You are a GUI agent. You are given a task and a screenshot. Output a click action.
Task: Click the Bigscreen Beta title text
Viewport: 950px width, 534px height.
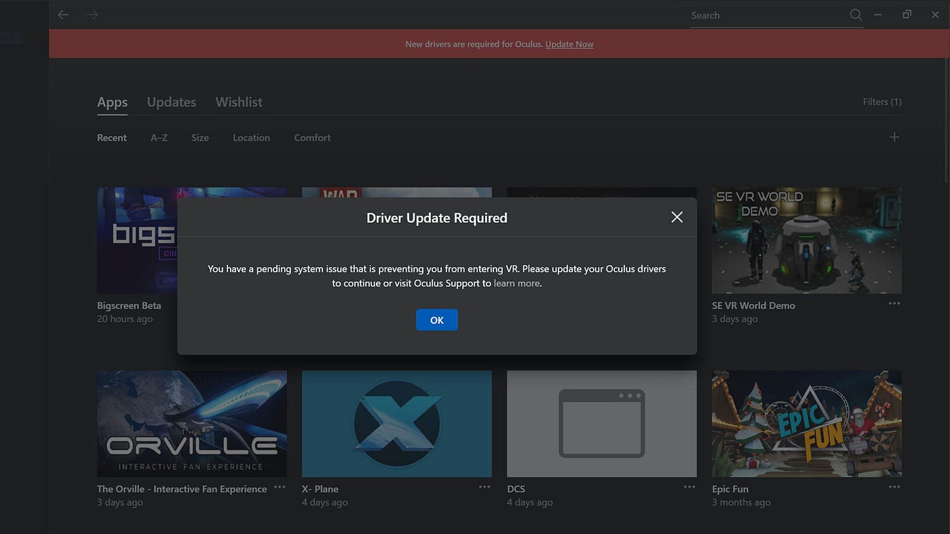pyautogui.click(x=129, y=306)
